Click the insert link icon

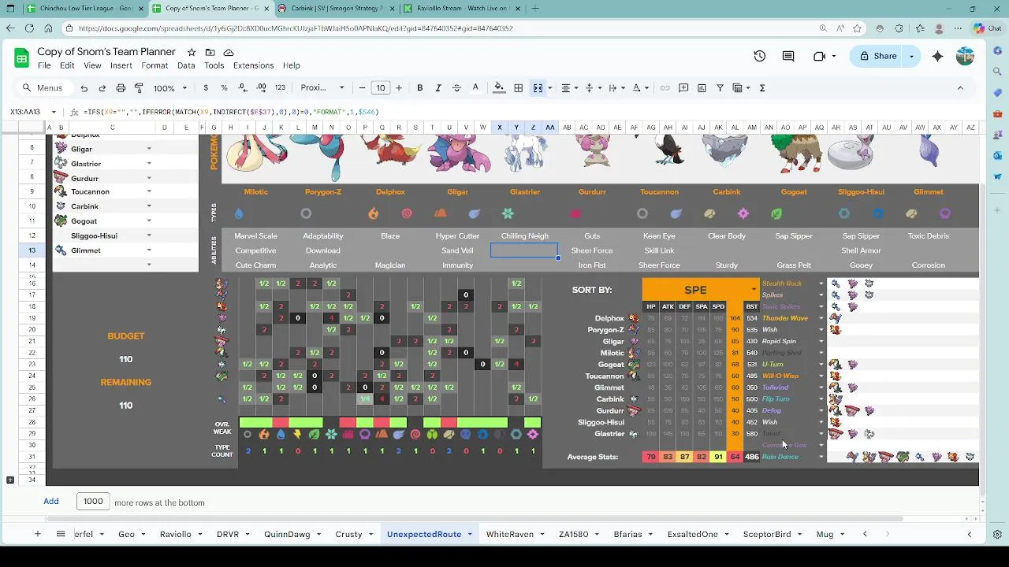point(665,88)
